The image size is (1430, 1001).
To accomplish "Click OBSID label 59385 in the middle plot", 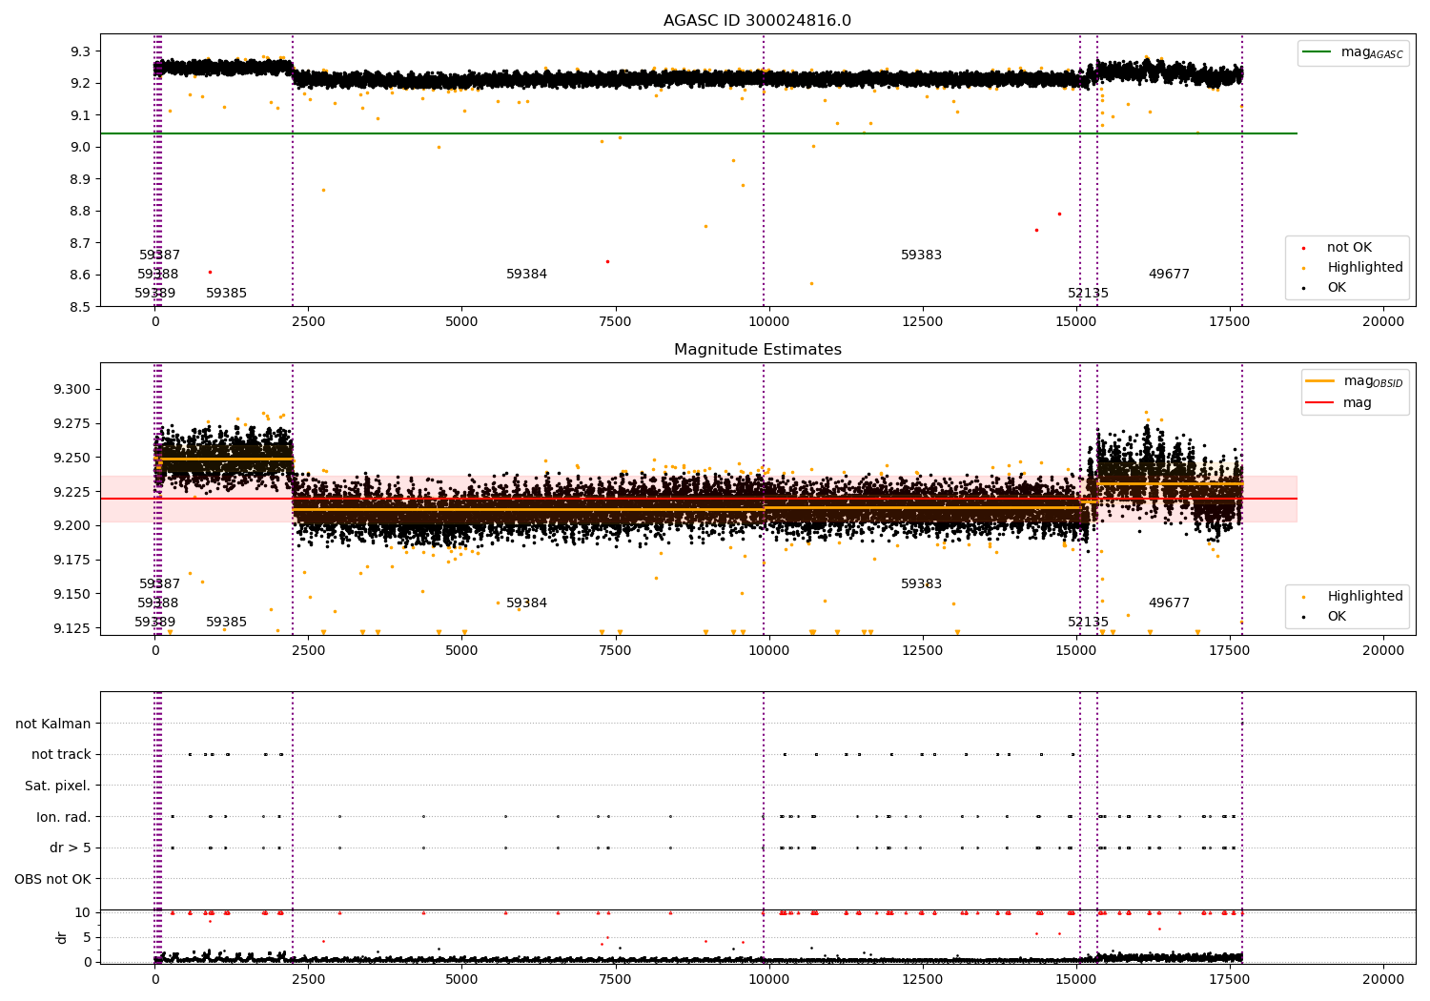I will click(x=226, y=623).
